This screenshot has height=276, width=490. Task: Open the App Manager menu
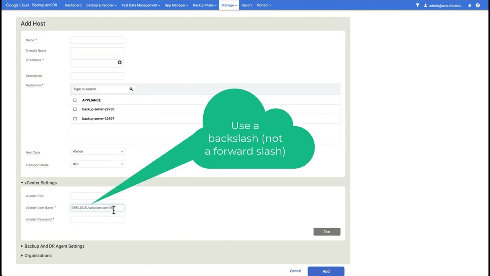[x=176, y=5]
